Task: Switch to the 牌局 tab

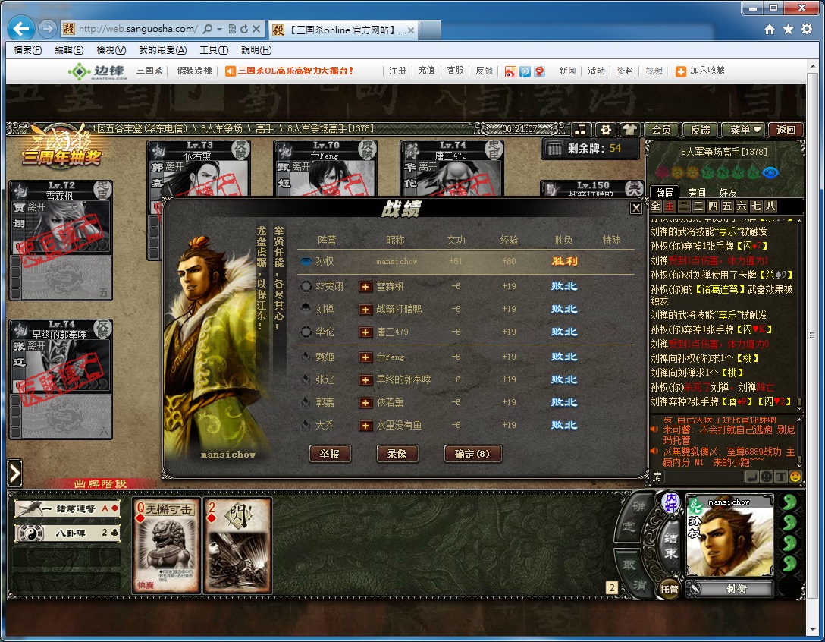Action: [x=664, y=192]
